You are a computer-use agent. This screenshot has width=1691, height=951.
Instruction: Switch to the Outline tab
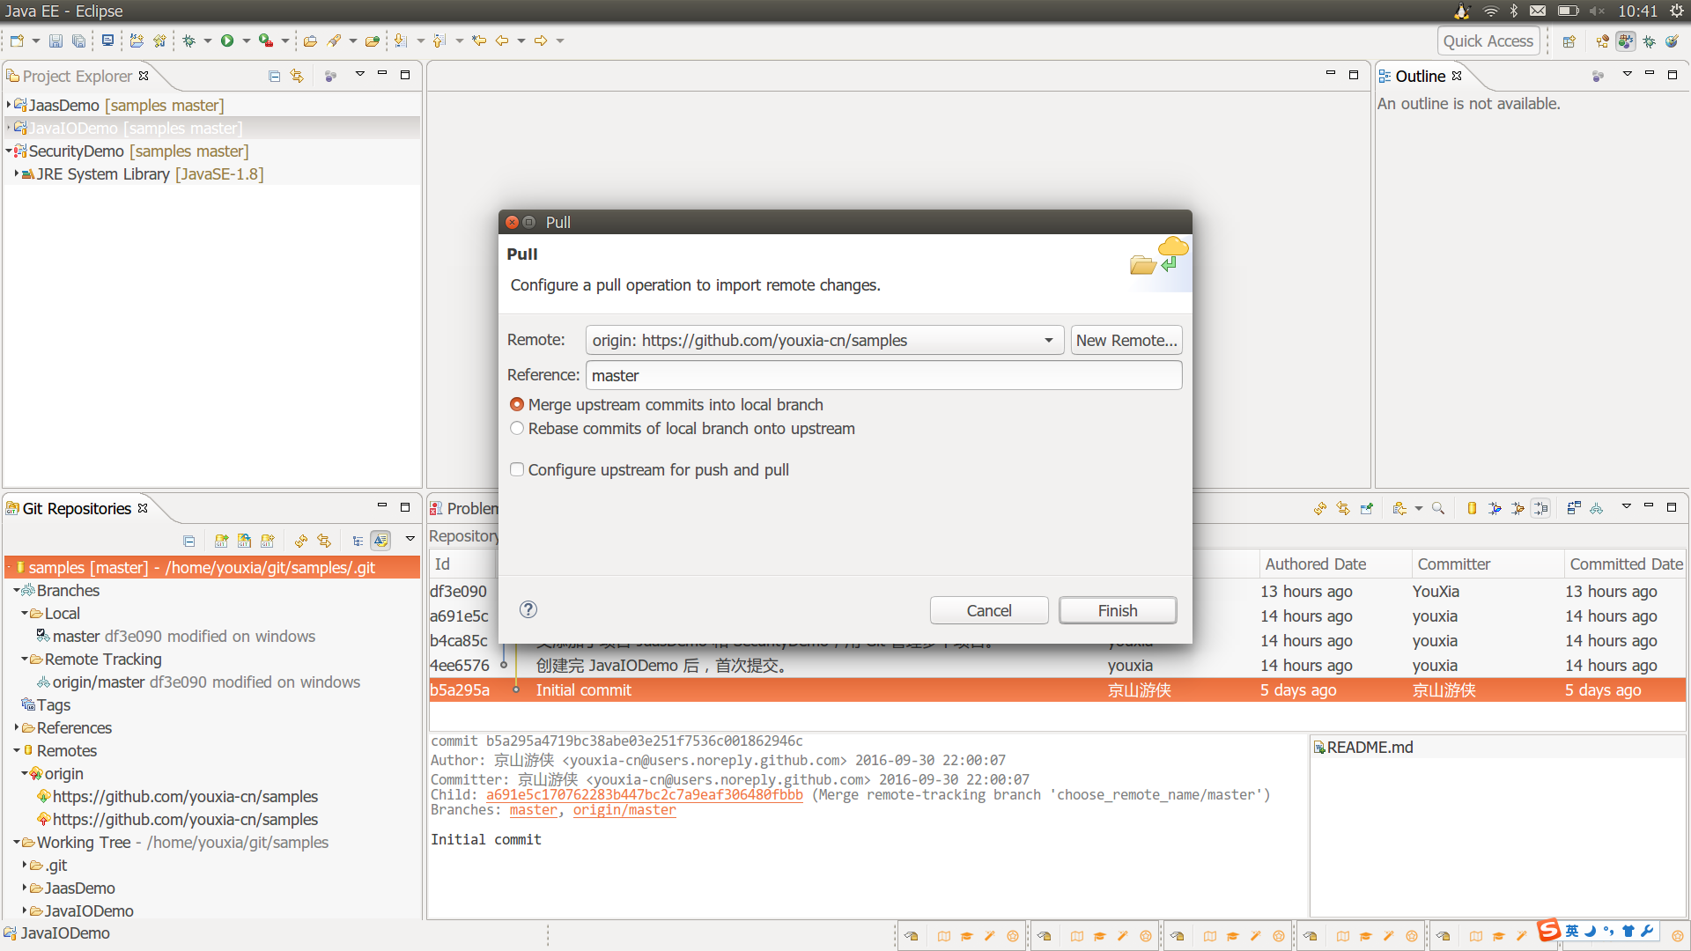point(1420,76)
